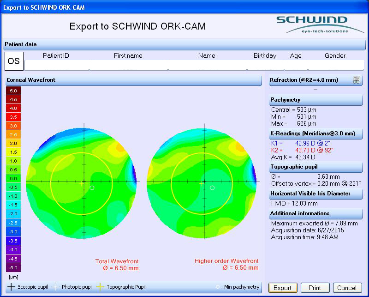Screen dimensions: 369x297
Task: Click Maximum exported Ø = 7.89 mm
Action: tap(315, 224)
